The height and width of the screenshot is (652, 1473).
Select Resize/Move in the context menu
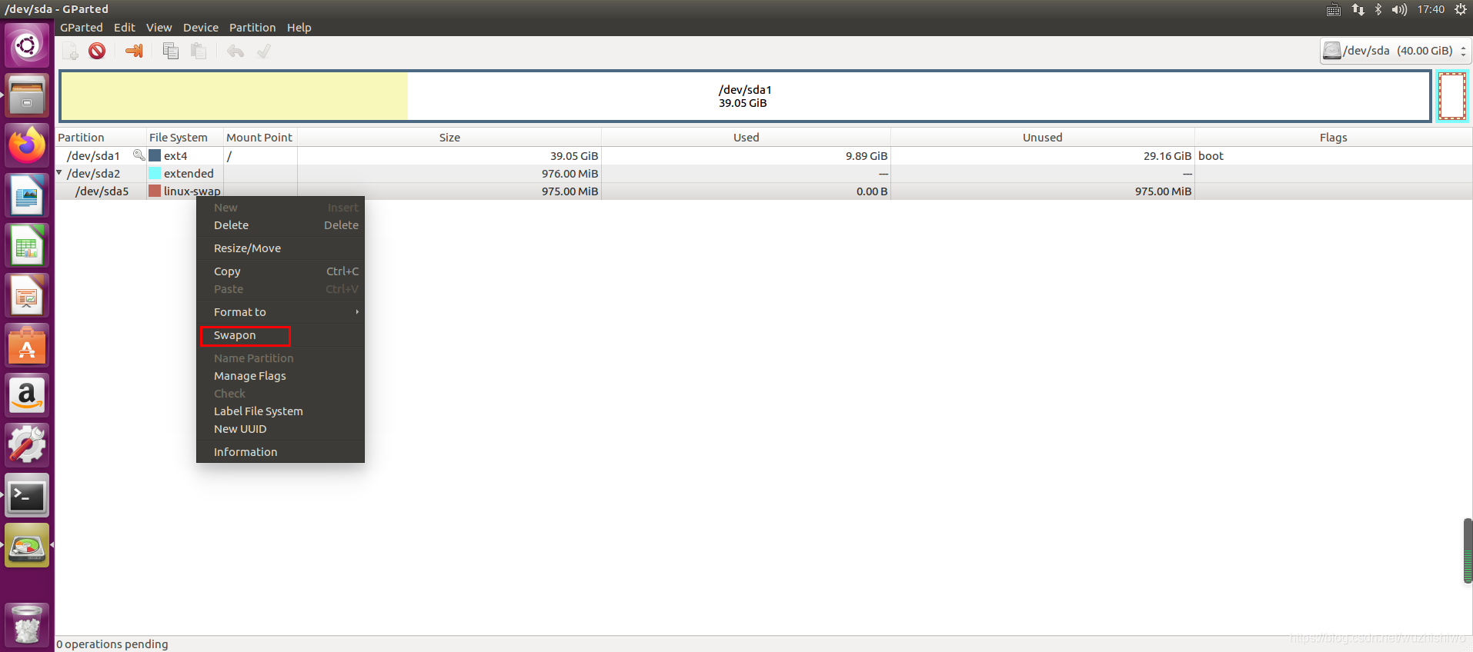[x=280, y=248]
